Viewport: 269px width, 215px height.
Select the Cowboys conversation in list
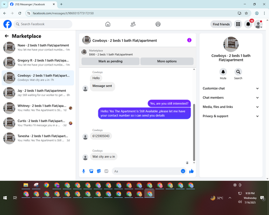(38, 78)
